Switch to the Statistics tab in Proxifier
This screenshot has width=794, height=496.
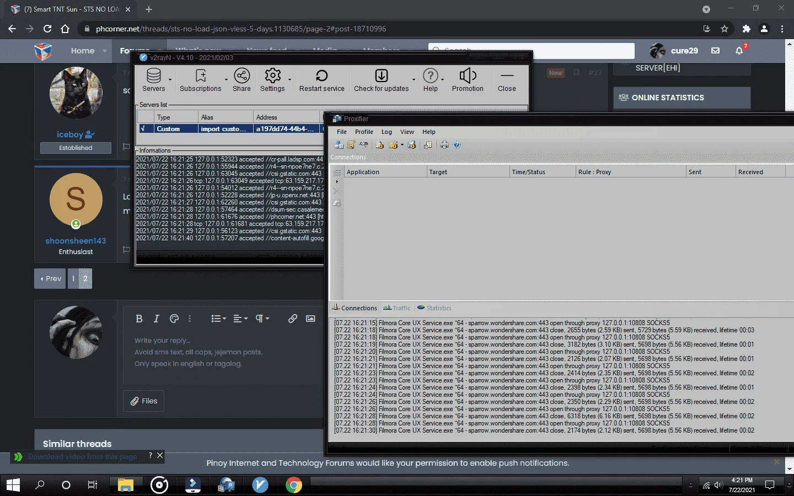point(434,308)
